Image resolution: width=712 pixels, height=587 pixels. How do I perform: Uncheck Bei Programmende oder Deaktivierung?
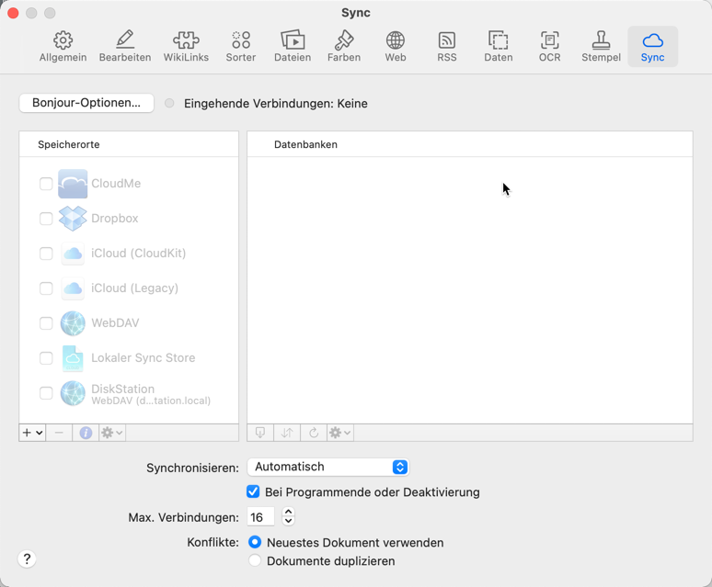coord(253,492)
